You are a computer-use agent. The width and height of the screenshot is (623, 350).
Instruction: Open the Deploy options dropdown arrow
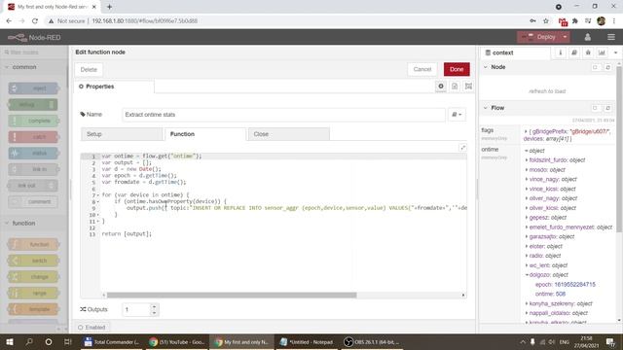(x=565, y=37)
